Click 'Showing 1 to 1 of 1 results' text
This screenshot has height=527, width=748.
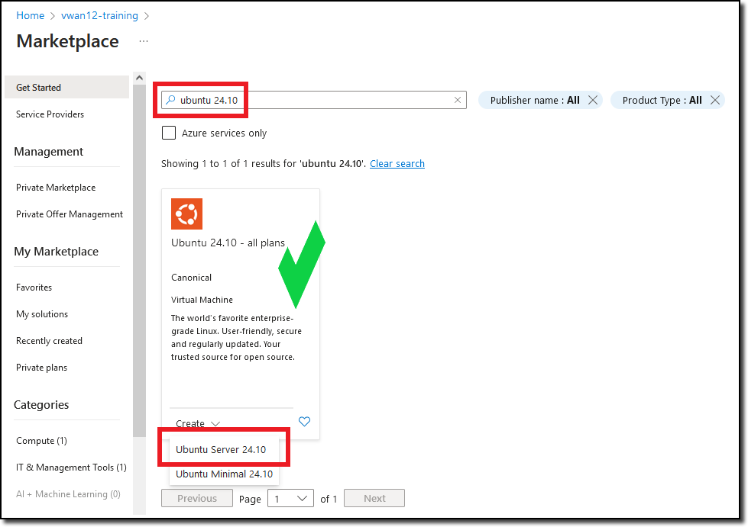point(264,164)
